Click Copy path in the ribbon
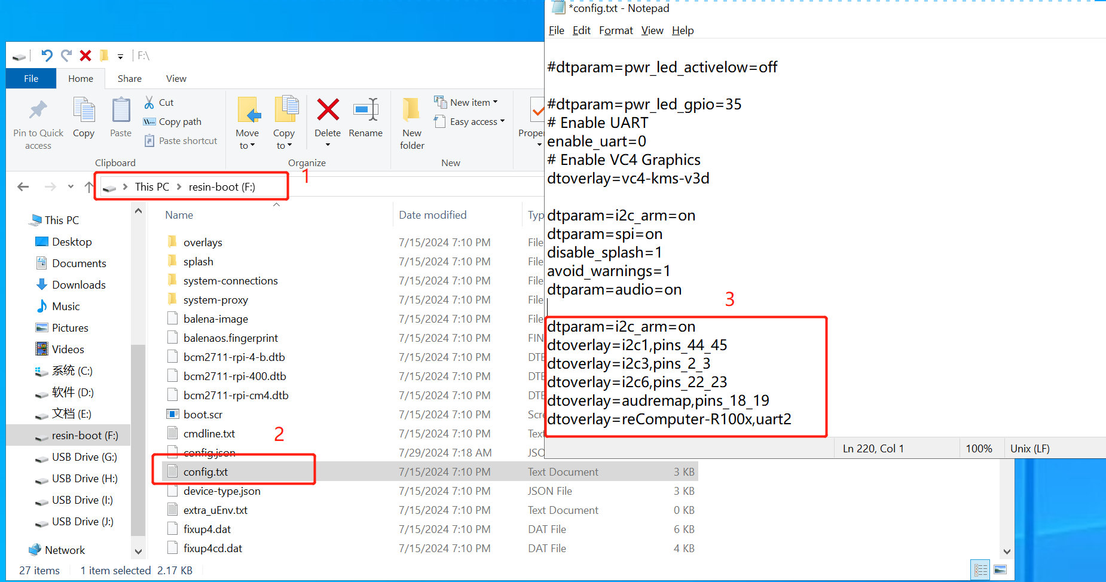The width and height of the screenshot is (1106, 582). (173, 122)
